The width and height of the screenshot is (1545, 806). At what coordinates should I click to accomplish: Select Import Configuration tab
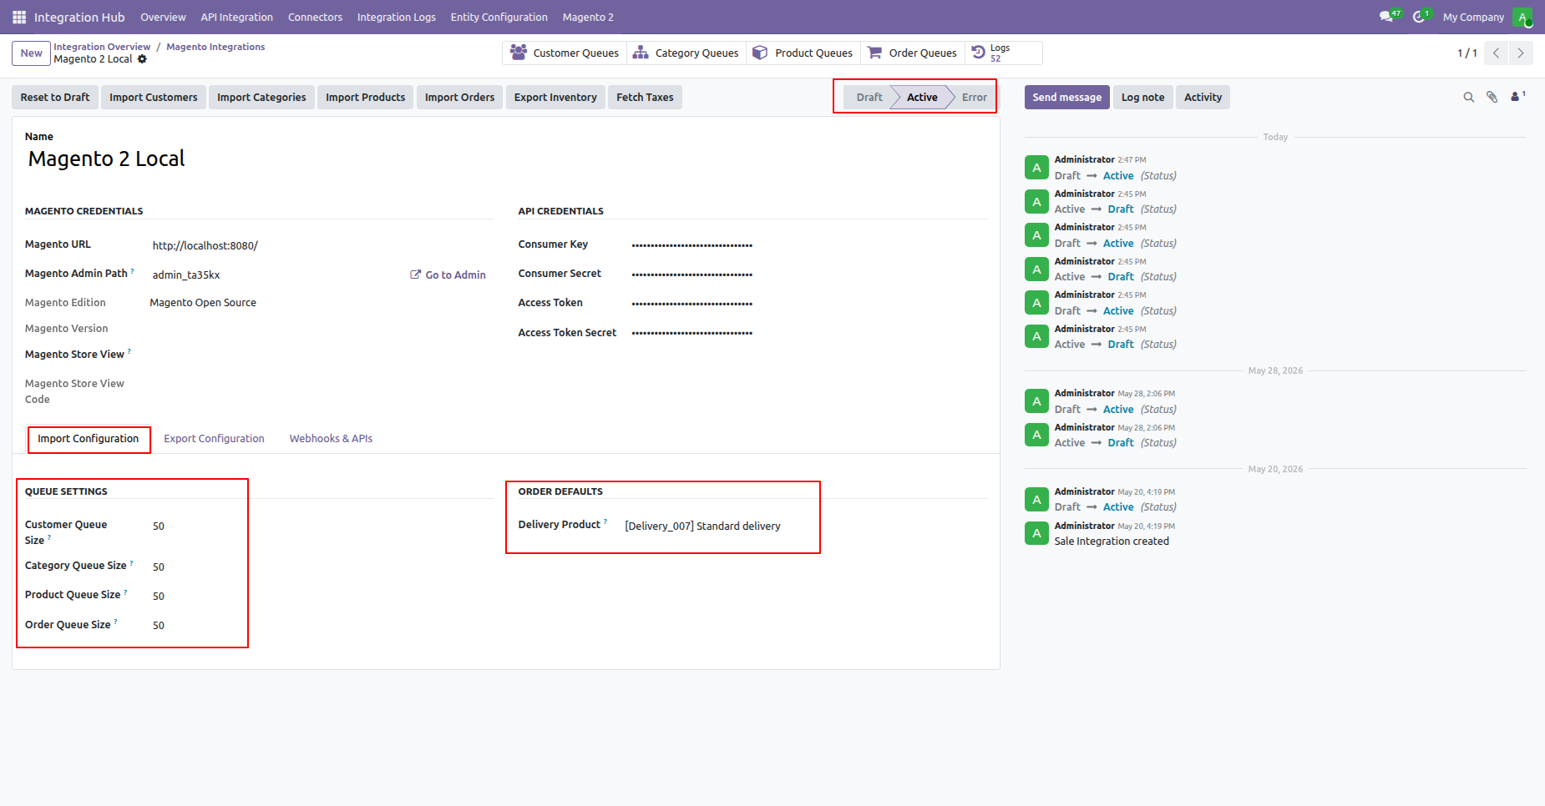tap(89, 439)
